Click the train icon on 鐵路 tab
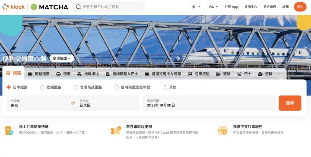This screenshot has width=311, height=157. click(x=8, y=73)
